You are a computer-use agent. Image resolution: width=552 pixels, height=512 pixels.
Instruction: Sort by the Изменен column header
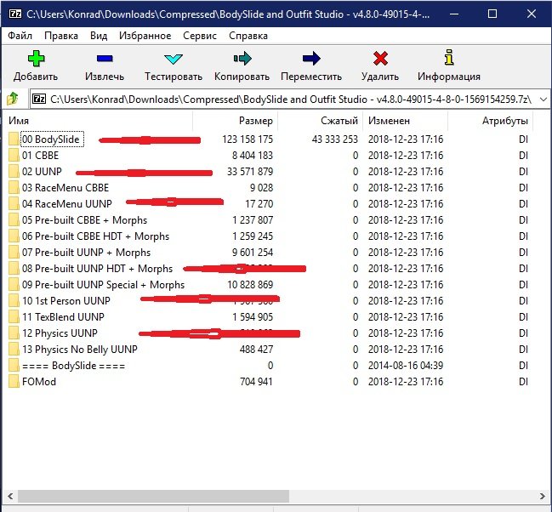pyautogui.click(x=390, y=121)
